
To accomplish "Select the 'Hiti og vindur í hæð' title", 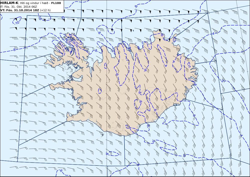I will pyautogui.click(x=34, y=3).
